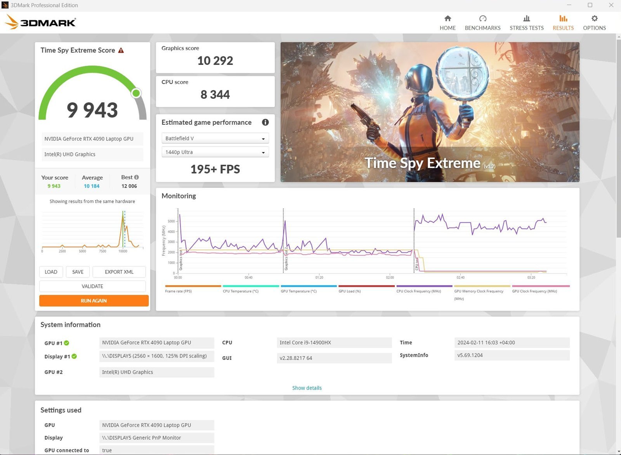Expand system info with Show details

coord(307,388)
